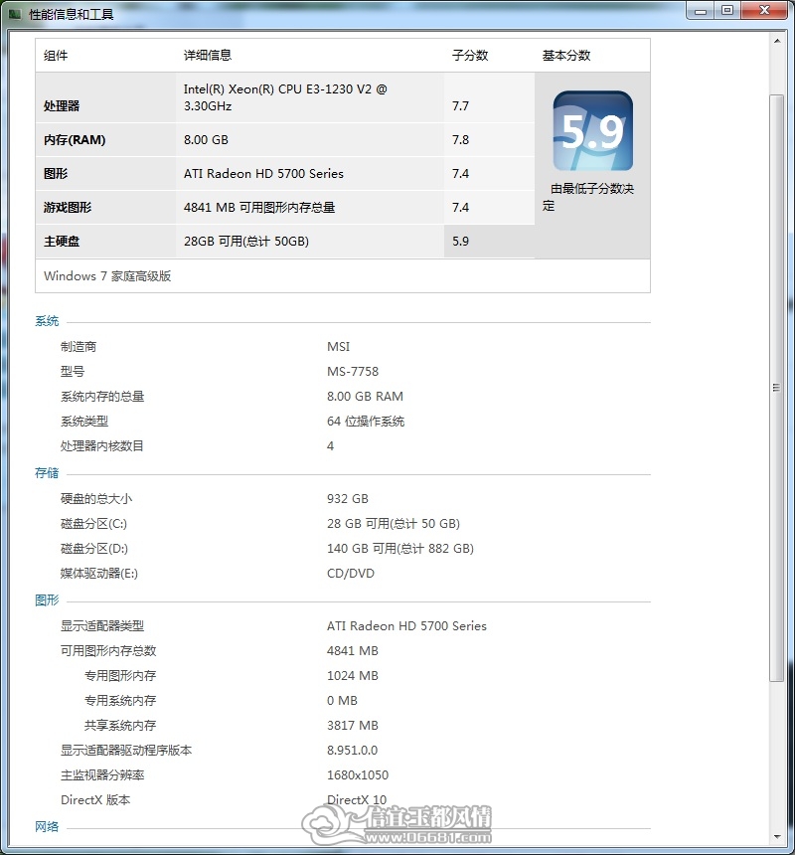Click the 子分数 column header
795x855 pixels.
coord(470,55)
